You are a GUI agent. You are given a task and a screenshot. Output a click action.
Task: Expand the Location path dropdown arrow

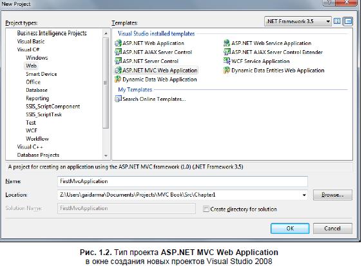click(304, 195)
